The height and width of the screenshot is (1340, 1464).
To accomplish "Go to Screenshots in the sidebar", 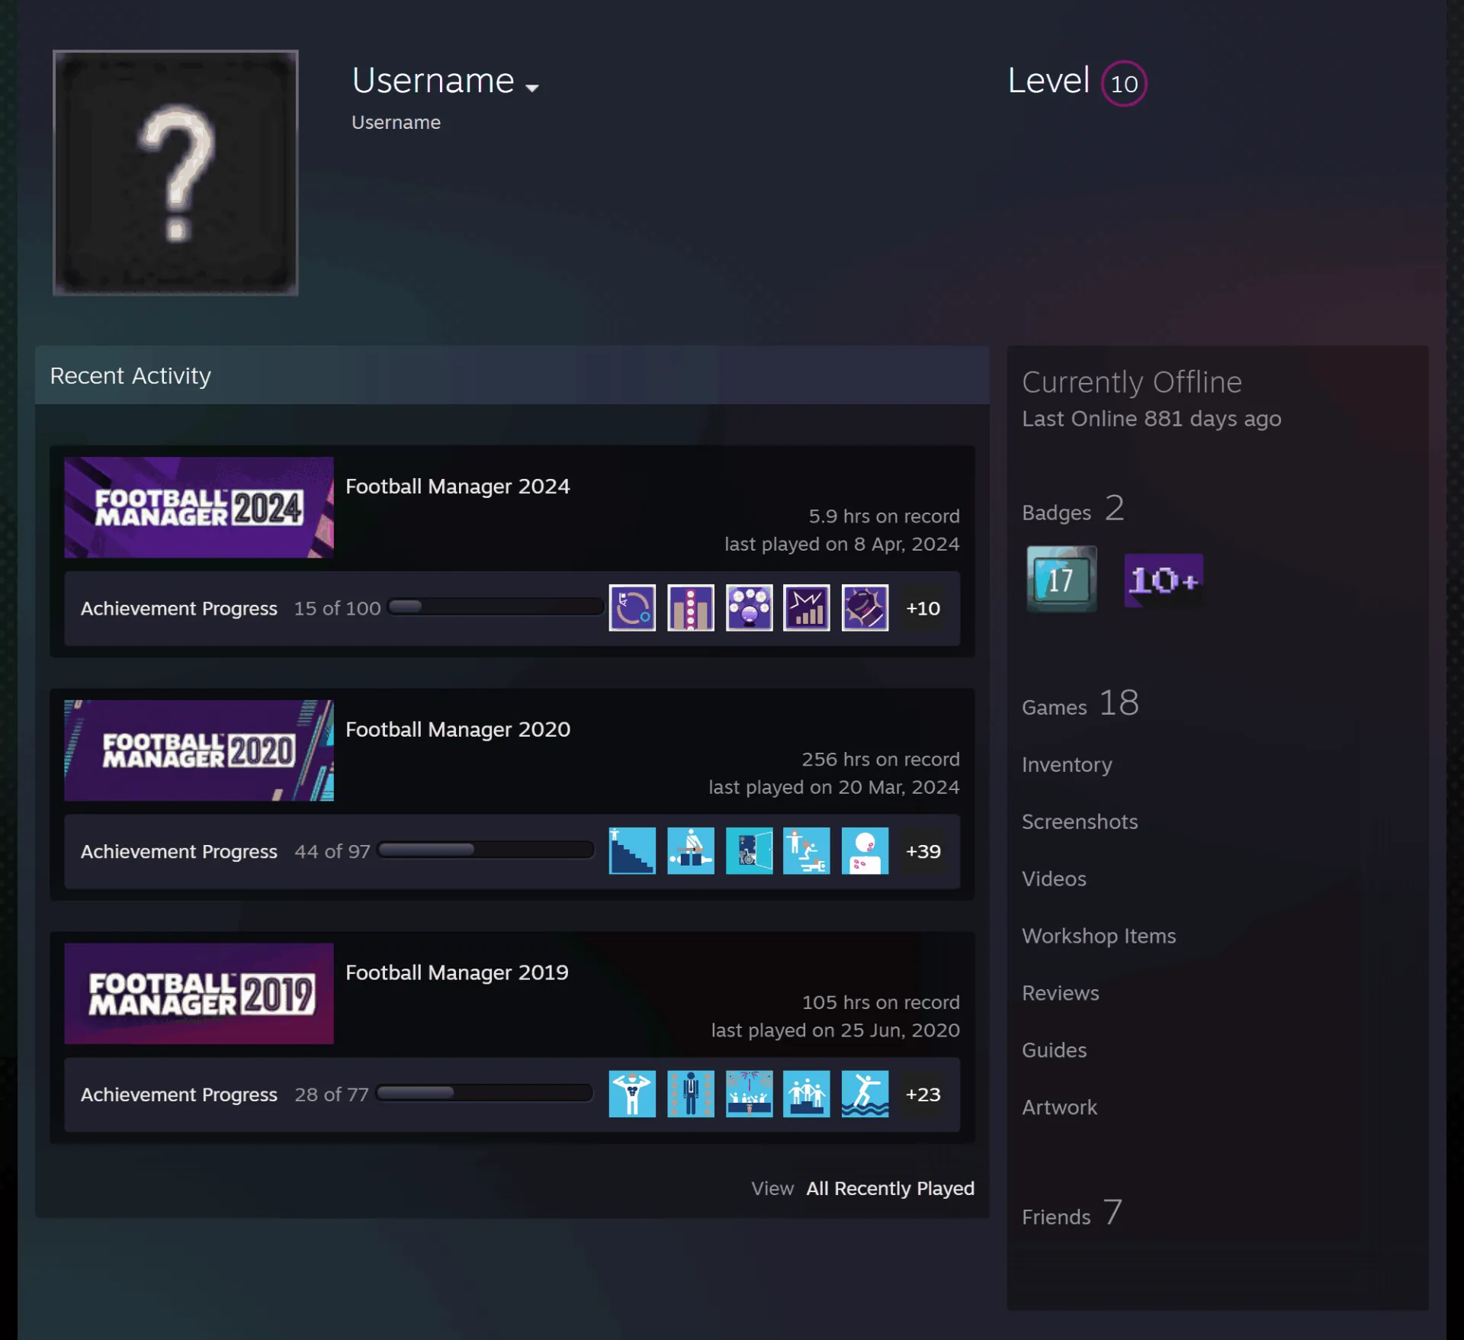I will tap(1080, 821).
